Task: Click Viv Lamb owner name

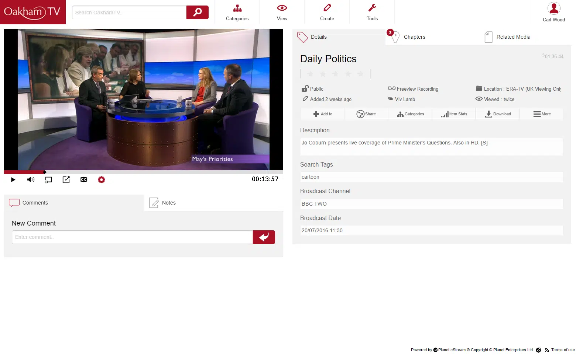Action: 405,99
